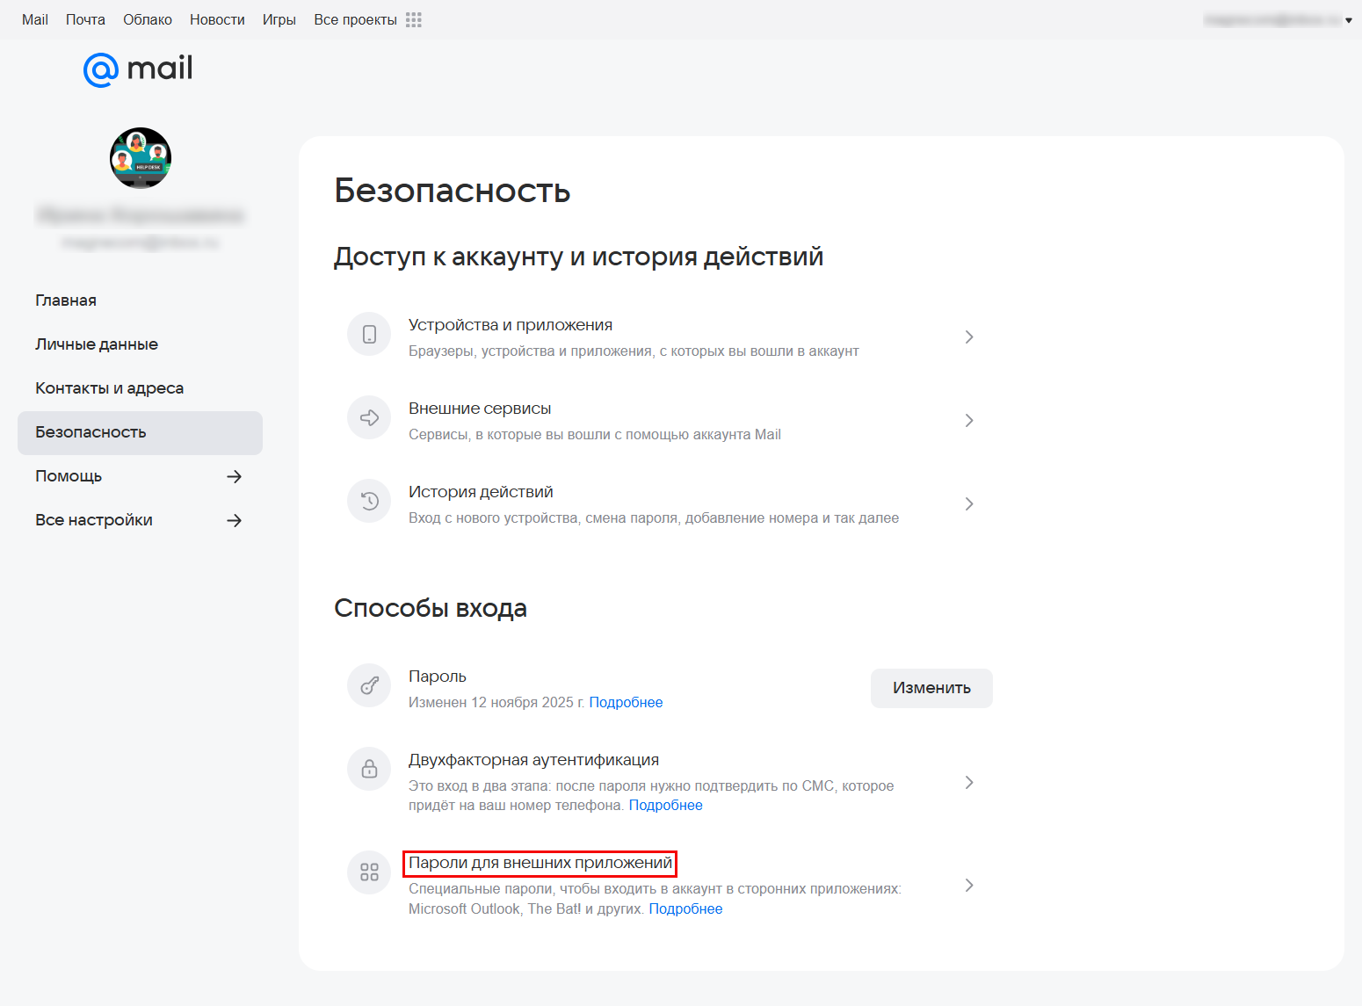Image resolution: width=1362 pixels, height=1006 pixels.
Task: Click the Mail logo at top left
Action: click(138, 69)
